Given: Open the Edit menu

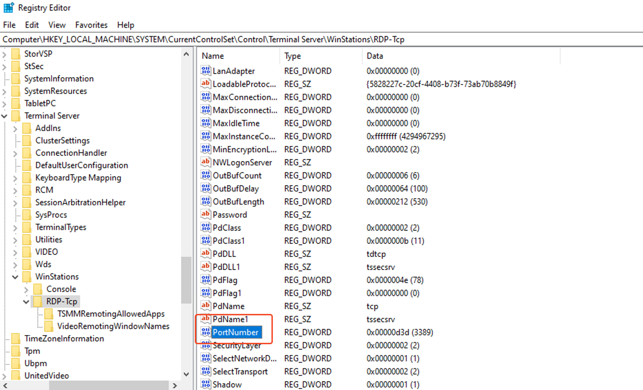Looking at the screenshot, I should 31,25.
